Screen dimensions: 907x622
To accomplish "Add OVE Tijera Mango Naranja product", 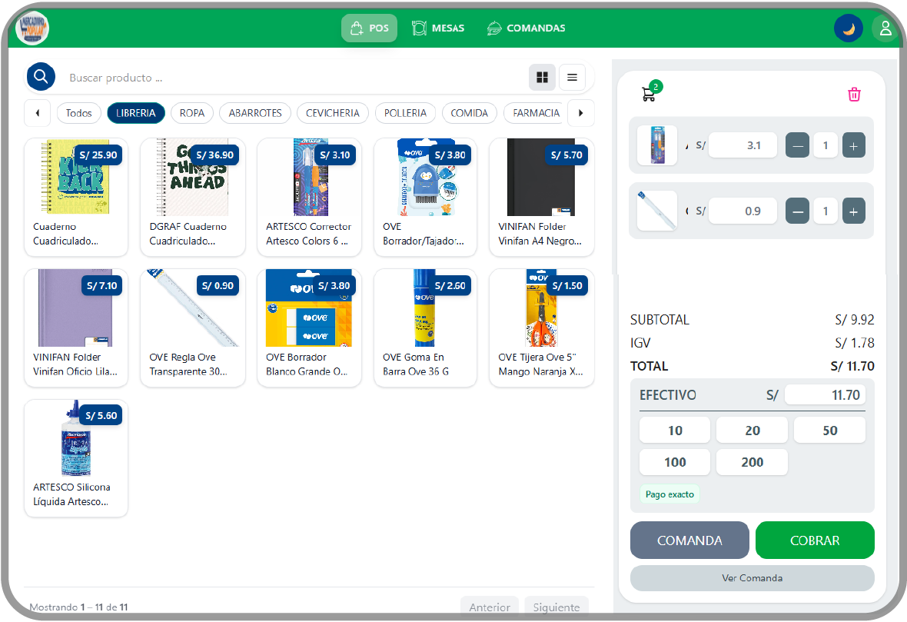I will pos(541,328).
